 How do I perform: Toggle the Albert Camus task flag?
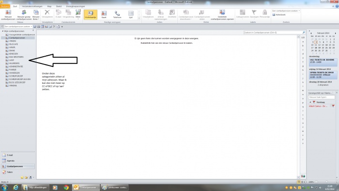[x=333, y=106]
